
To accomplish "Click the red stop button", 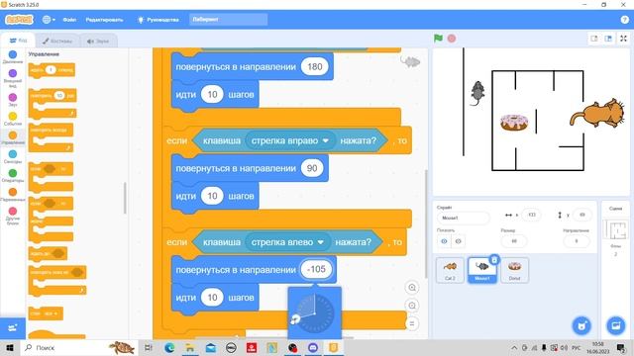I will [x=452, y=39].
